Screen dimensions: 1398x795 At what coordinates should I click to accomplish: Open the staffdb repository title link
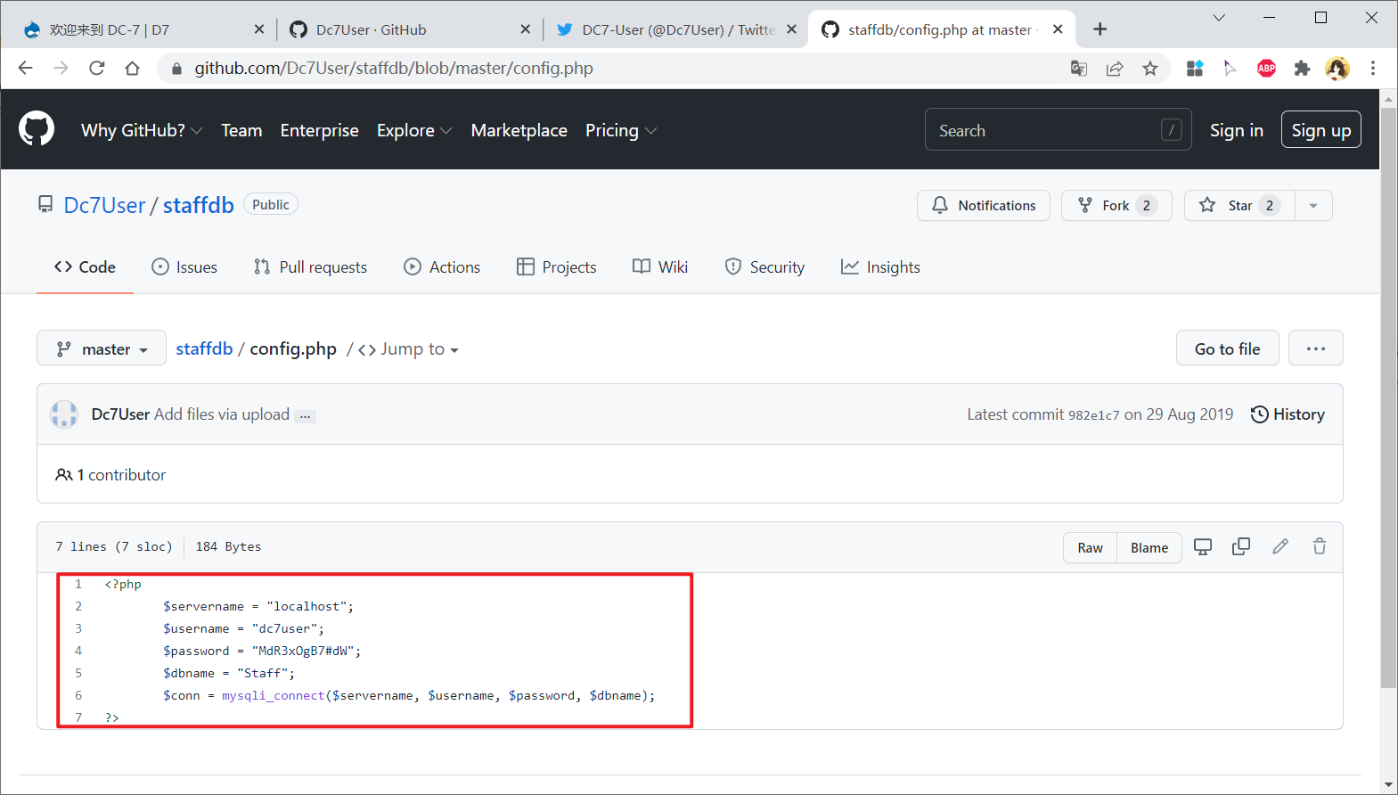(x=198, y=205)
